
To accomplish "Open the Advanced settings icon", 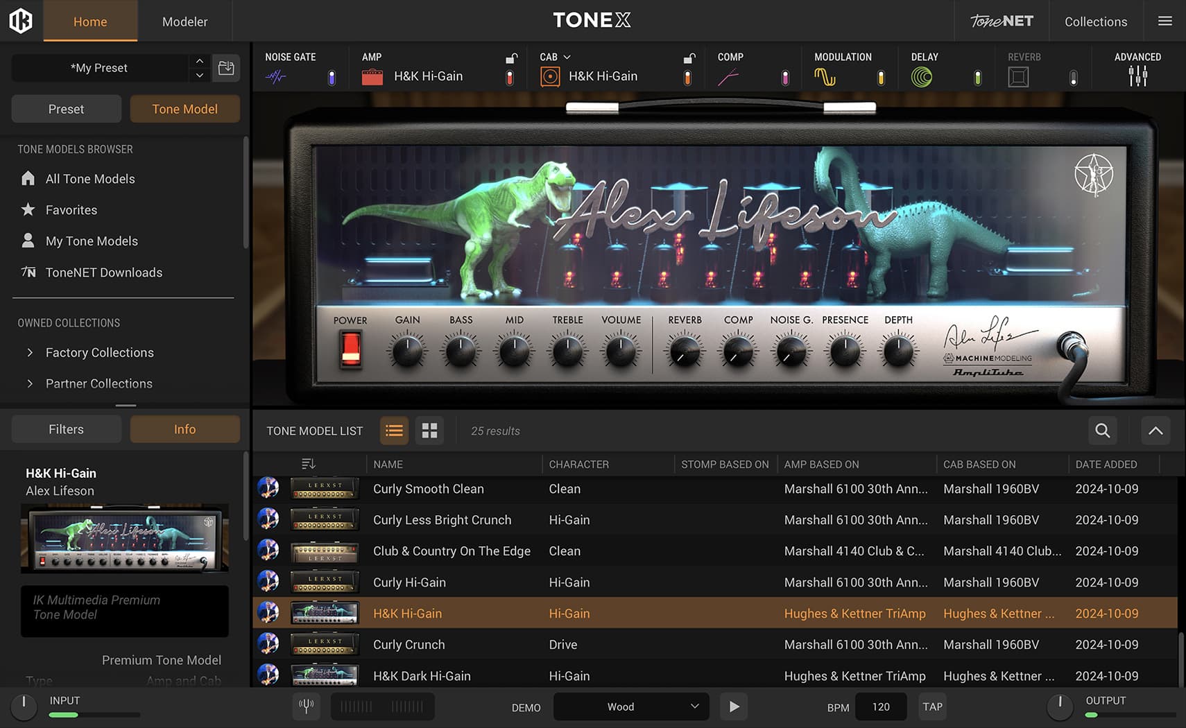I will point(1137,76).
